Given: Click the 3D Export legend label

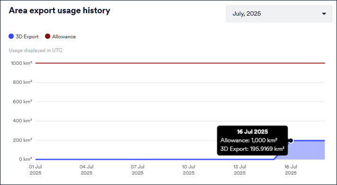Looking at the screenshot, I should (27, 37).
